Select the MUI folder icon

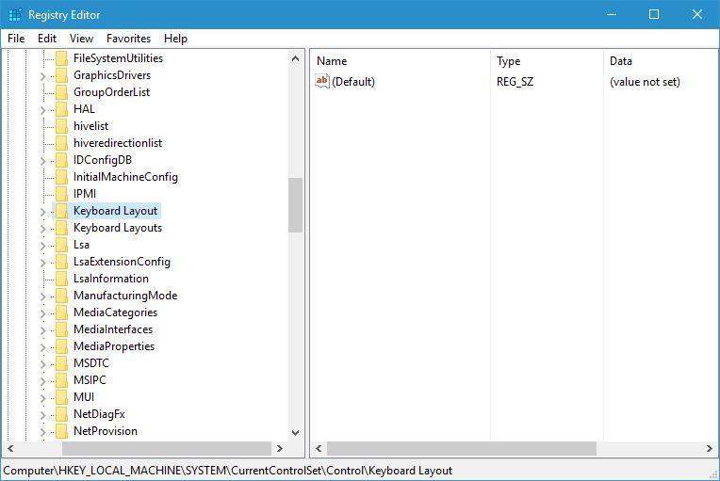click(x=61, y=398)
